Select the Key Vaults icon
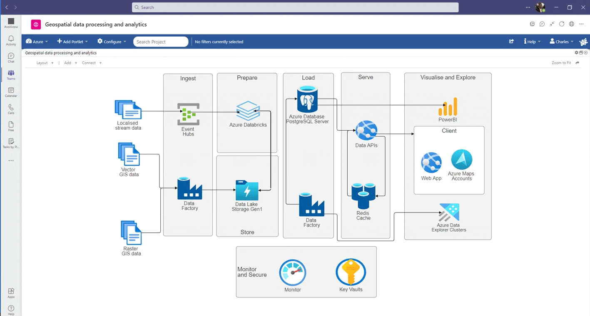 pos(351,272)
